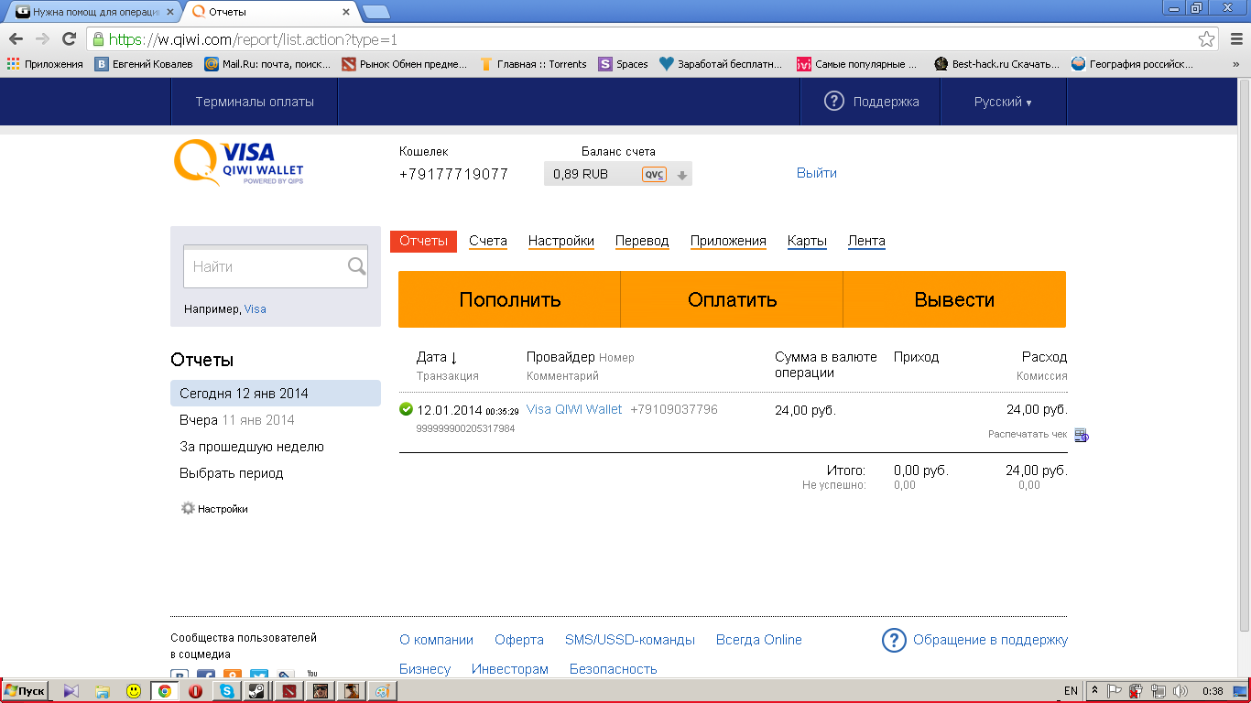Image resolution: width=1251 pixels, height=703 pixels.
Task: Click the Visual Studio taskbar icon
Action: (x=71, y=691)
